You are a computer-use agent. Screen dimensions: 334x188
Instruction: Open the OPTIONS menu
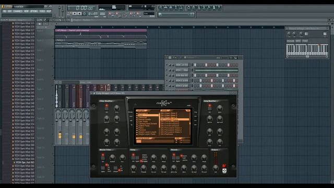34,11
